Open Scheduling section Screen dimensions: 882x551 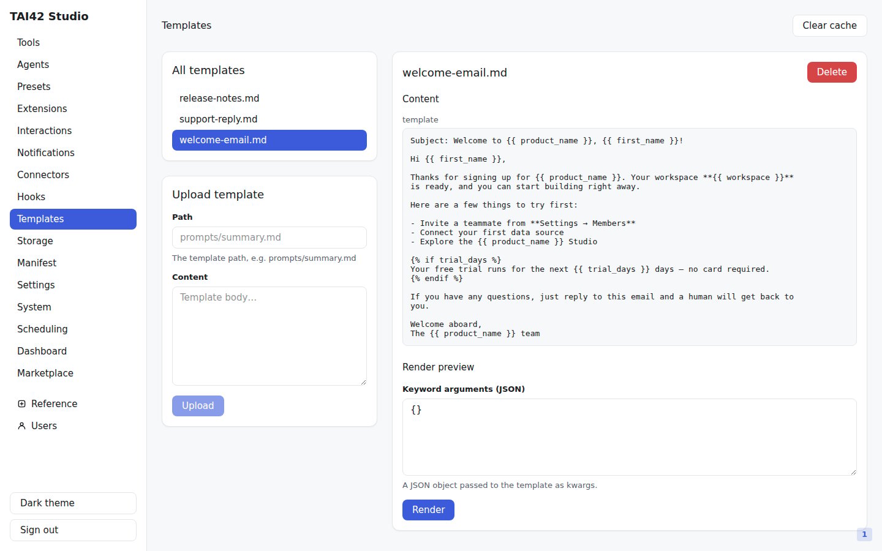click(73, 329)
